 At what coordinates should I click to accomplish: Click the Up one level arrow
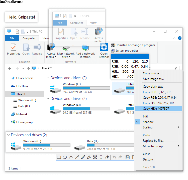click(28, 69)
